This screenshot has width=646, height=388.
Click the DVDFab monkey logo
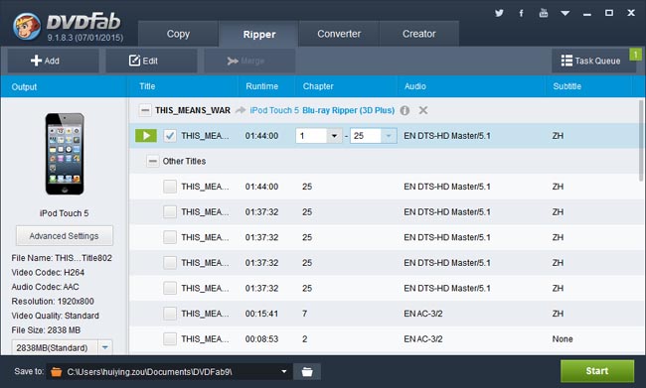click(x=27, y=27)
